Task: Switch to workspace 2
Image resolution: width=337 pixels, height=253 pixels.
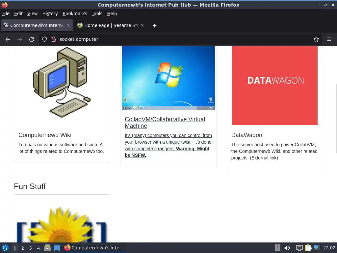Action: point(22,248)
